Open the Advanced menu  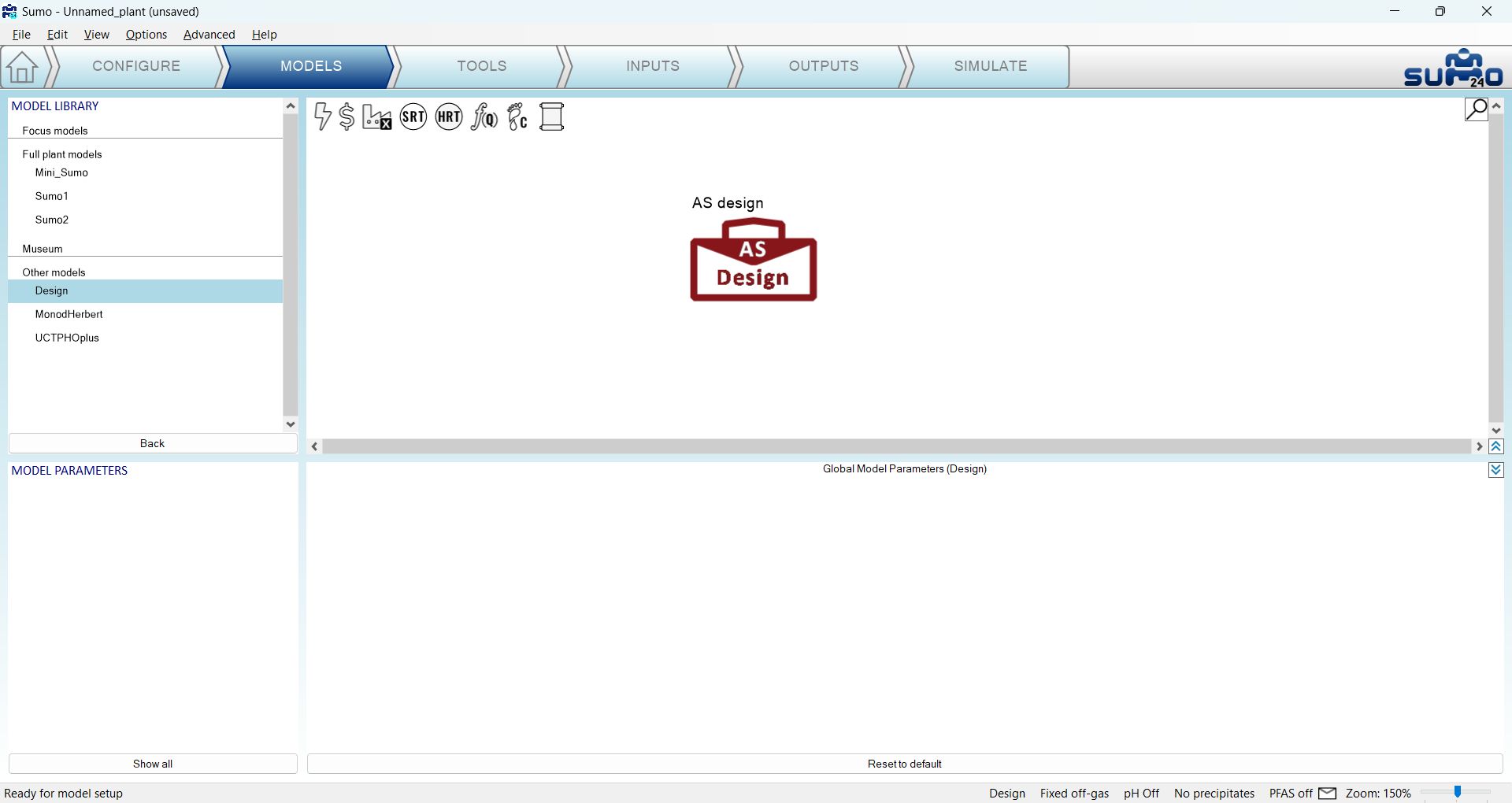point(209,35)
